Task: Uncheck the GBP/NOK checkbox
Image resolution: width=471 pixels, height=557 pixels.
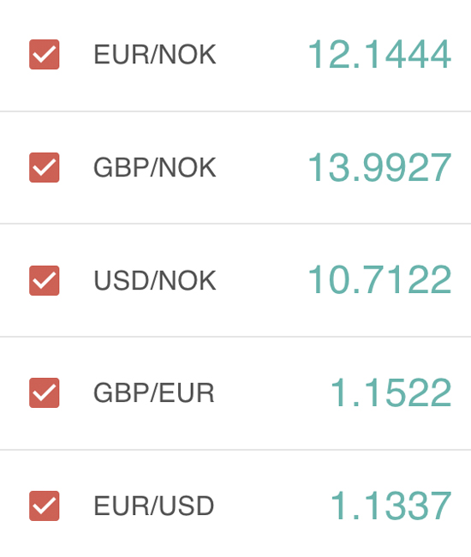Action: tap(44, 167)
